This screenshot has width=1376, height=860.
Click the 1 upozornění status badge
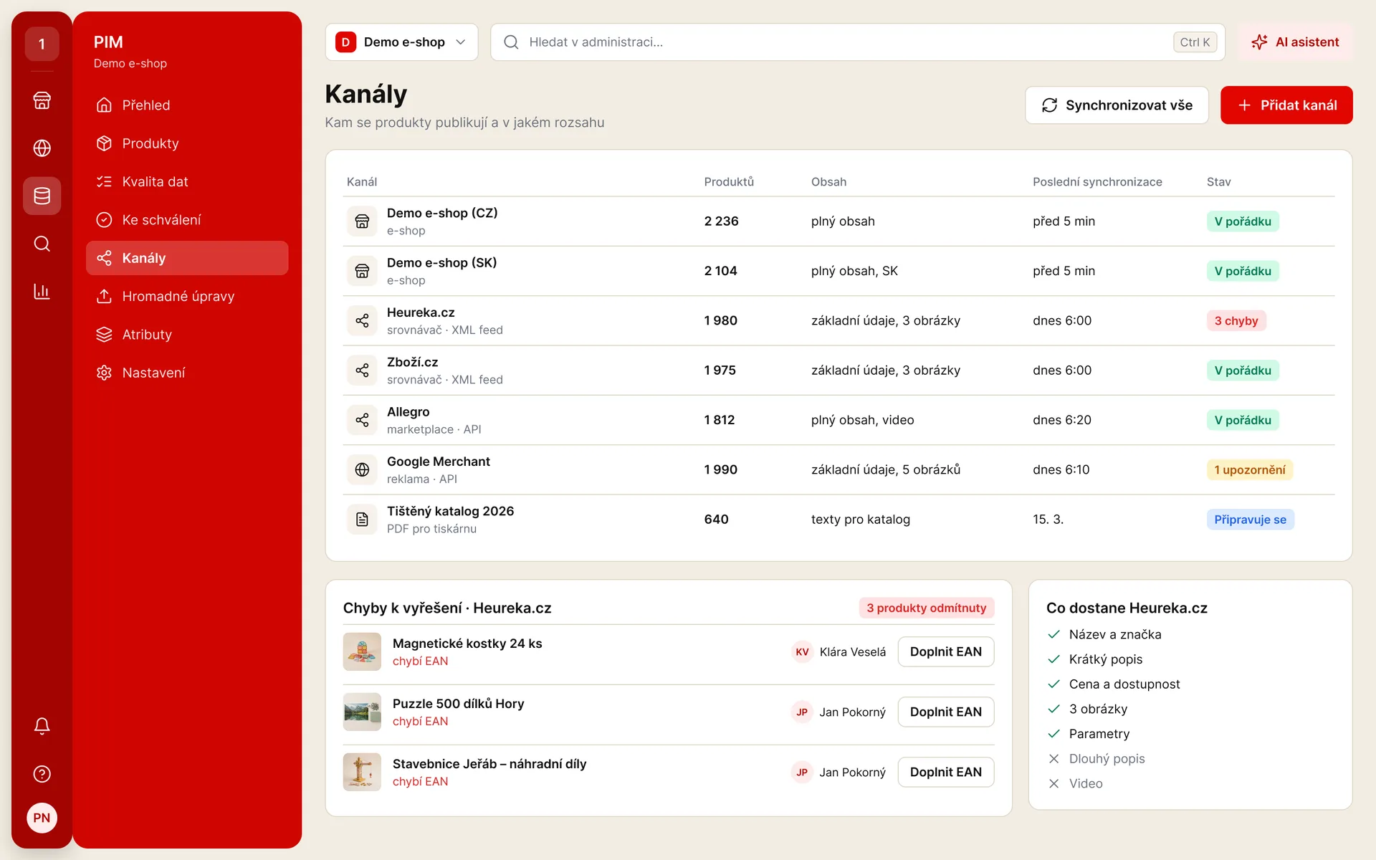[1249, 470]
